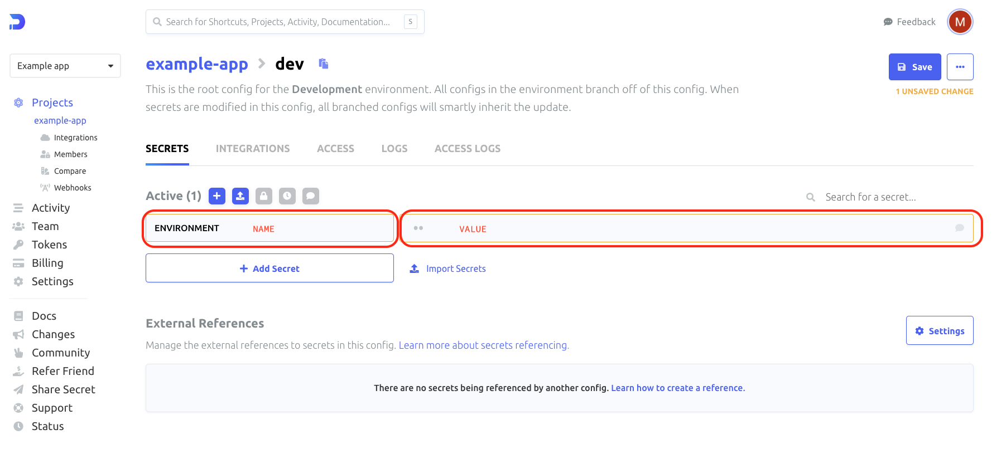Click the blue upload import icon
The image size is (1006, 459).
pyautogui.click(x=240, y=196)
